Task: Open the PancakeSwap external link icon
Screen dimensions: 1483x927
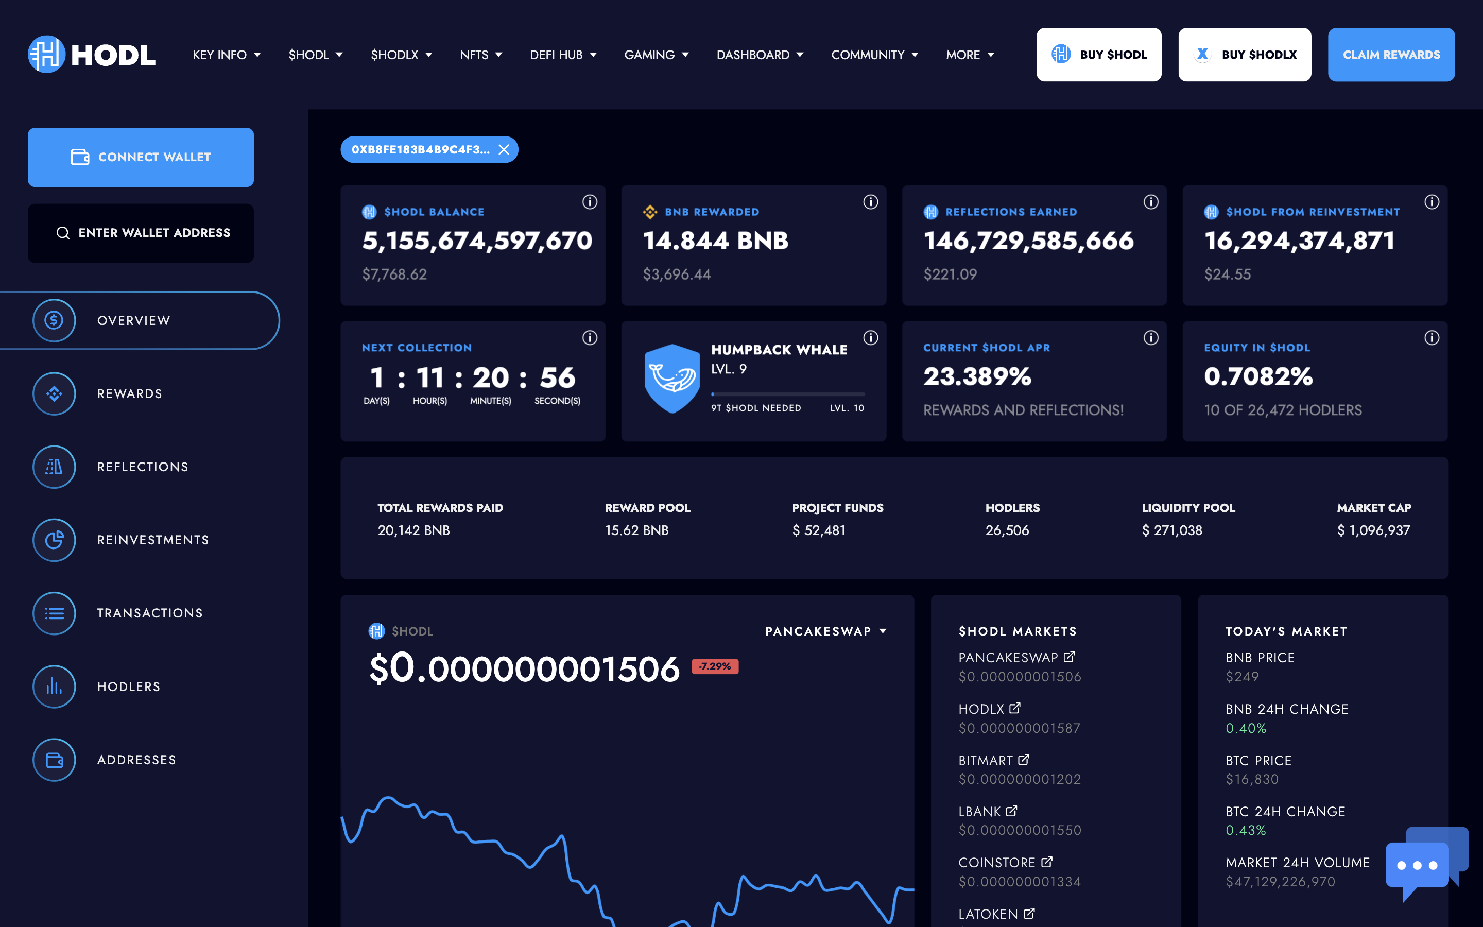Action: 1070,657
